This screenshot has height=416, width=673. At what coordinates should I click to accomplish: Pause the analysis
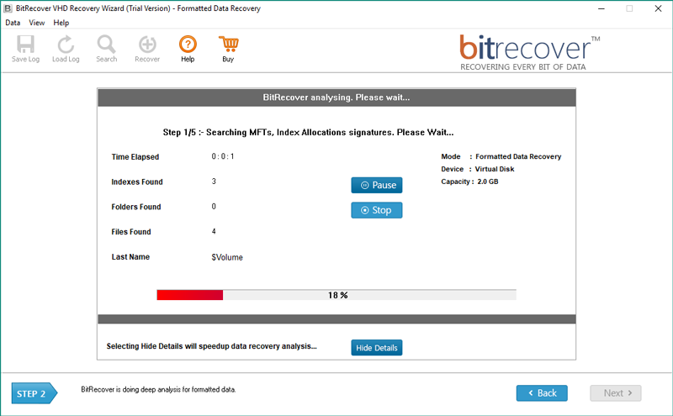(x=376, y=185)
